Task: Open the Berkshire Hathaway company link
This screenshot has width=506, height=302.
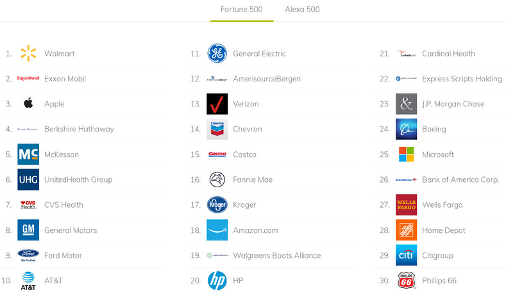Action: 79,129
